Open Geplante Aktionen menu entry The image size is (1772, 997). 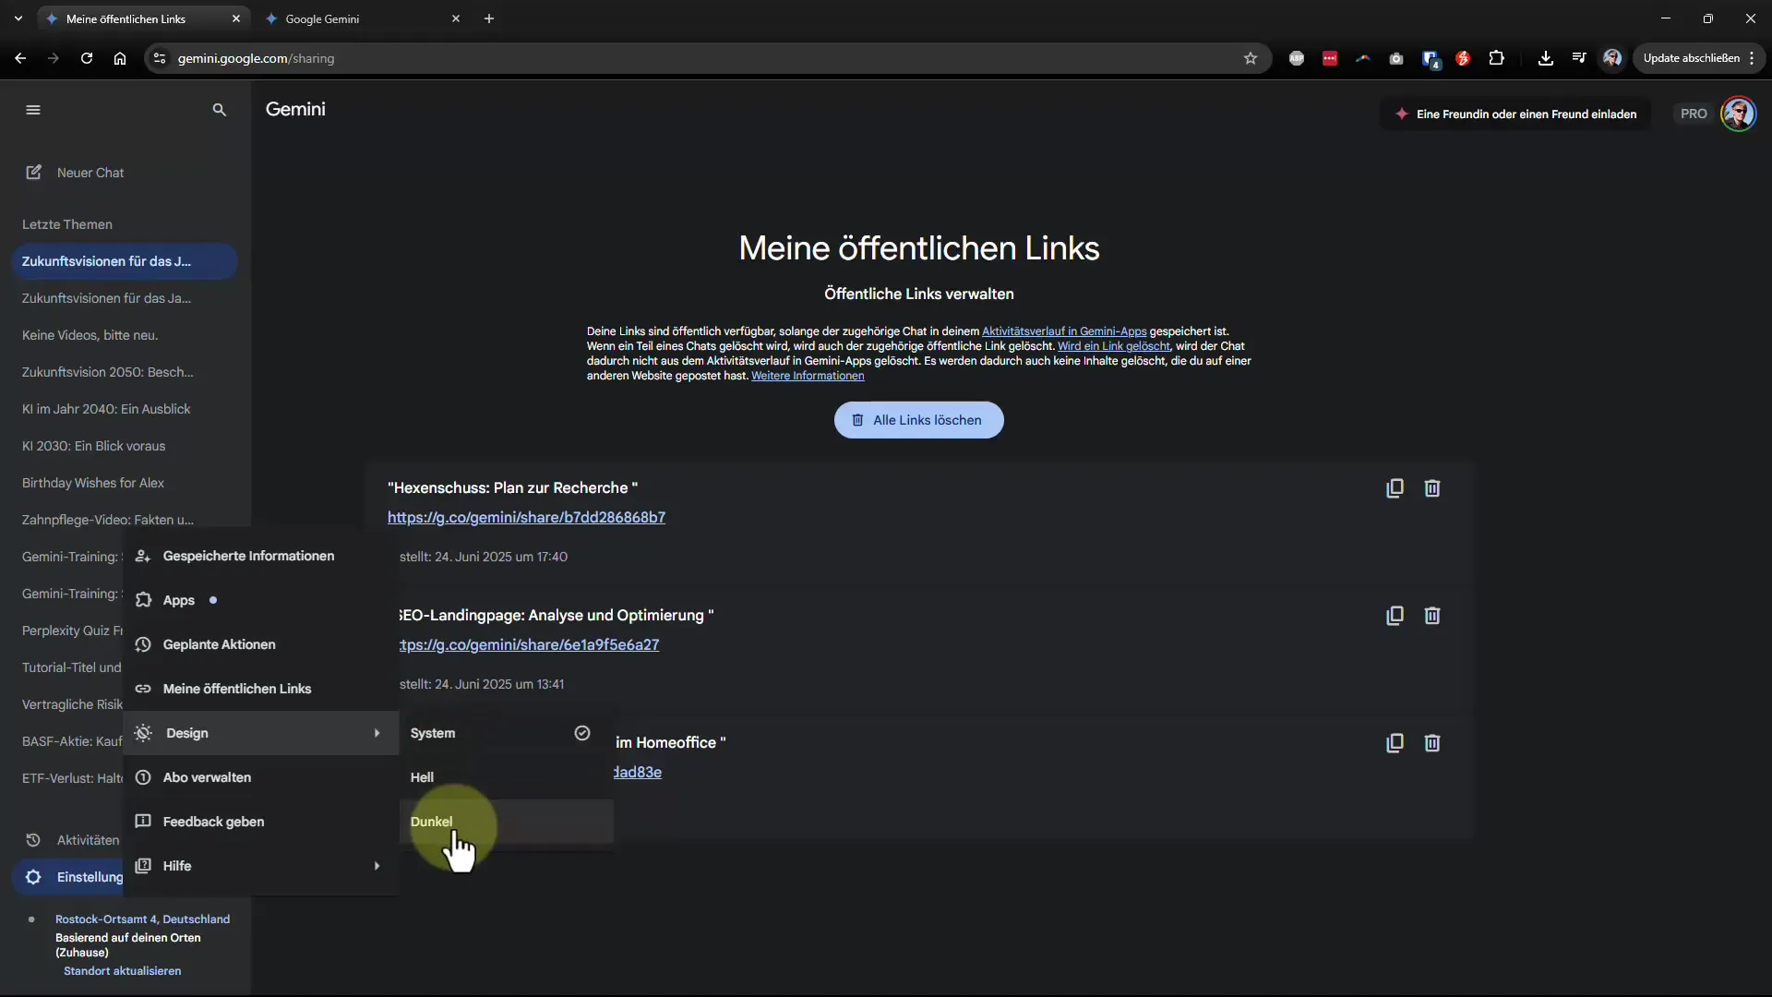pyautogui.click(x=261, y=644)
